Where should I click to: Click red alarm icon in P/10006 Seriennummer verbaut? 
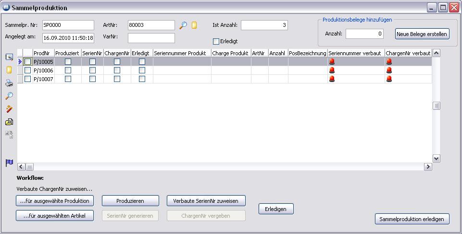pos(332,70)
